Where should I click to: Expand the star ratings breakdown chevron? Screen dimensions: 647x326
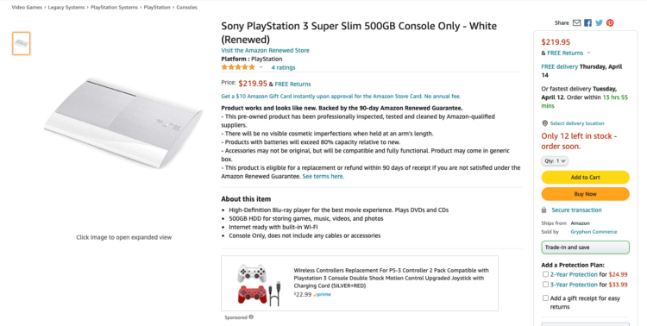click(x=261, y=67)
